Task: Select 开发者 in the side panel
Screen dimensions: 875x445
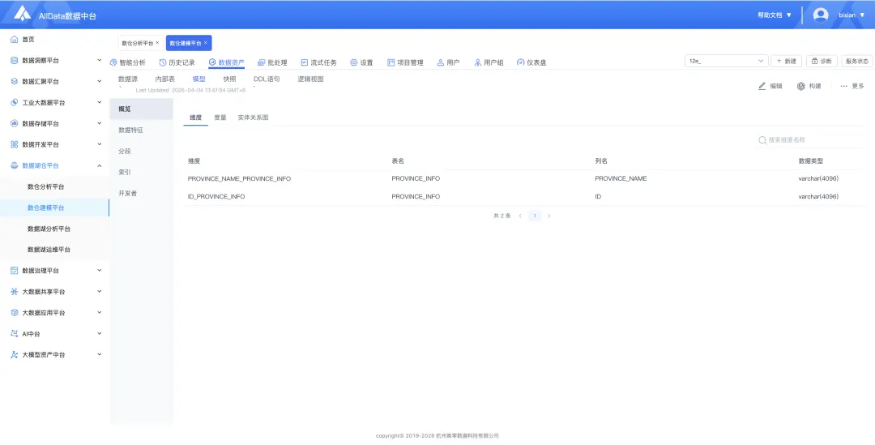Action: 142,193
